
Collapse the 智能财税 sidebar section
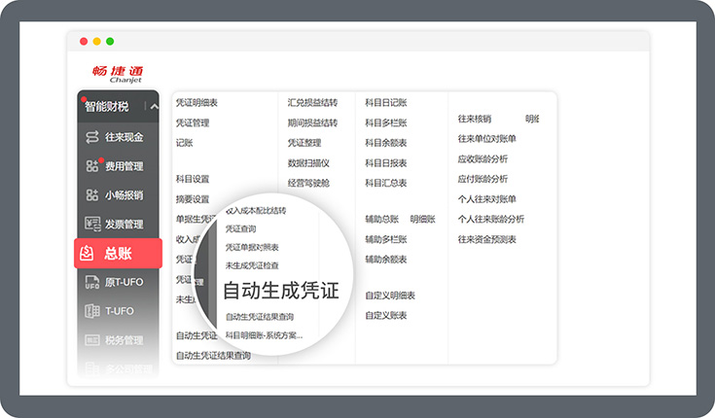point(153,106)
